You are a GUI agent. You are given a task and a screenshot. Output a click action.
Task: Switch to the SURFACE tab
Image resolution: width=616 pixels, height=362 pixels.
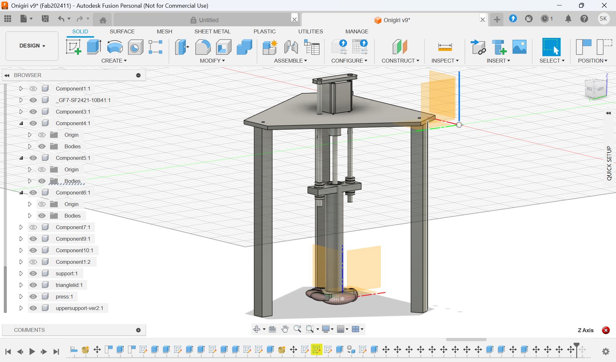(122, 31)
